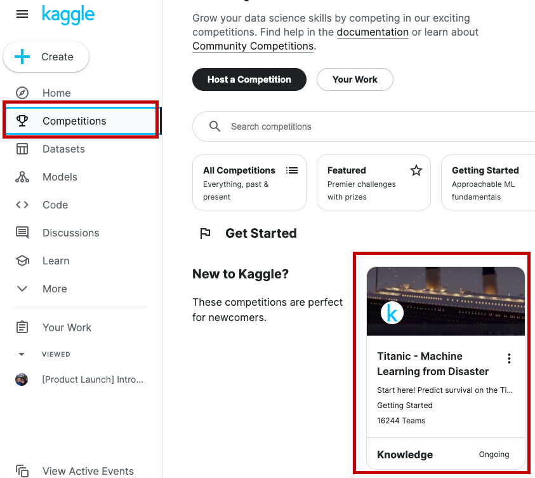
Task: Click the Learn graduation icon
Action: click(23, 261)
